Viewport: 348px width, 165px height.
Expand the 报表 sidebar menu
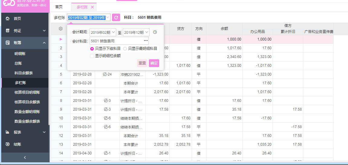tap(44, 132)
